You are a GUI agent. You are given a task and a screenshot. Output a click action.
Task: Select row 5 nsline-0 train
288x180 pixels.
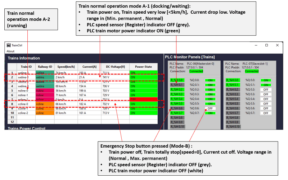tap(83, 91)
